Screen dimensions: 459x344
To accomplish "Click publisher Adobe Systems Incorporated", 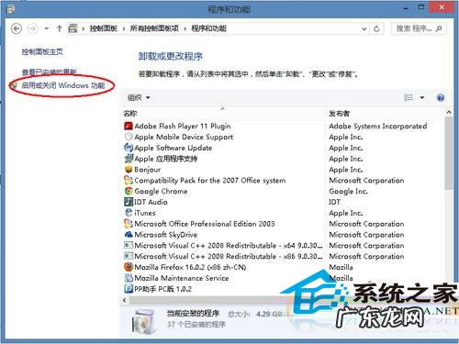I will [378, 126].
